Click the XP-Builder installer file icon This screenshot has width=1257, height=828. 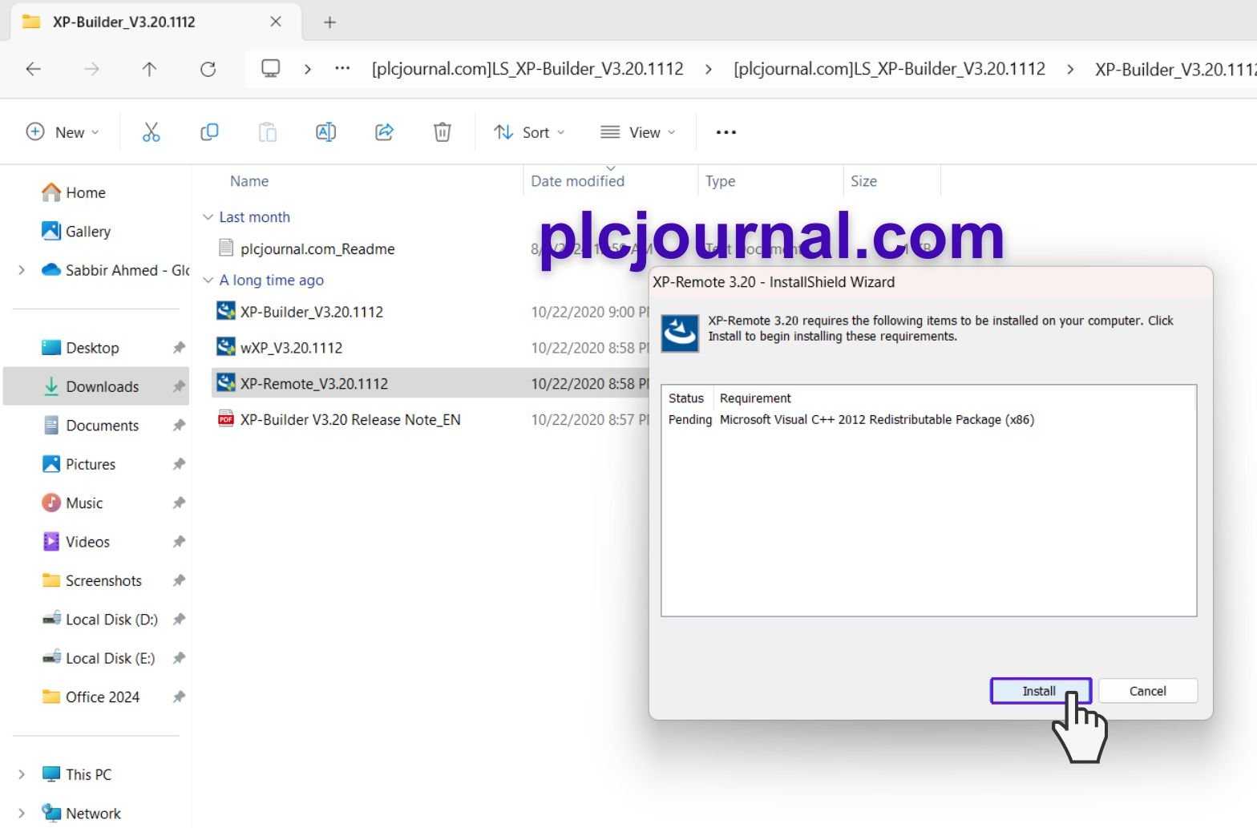click(x=226, y=311)
